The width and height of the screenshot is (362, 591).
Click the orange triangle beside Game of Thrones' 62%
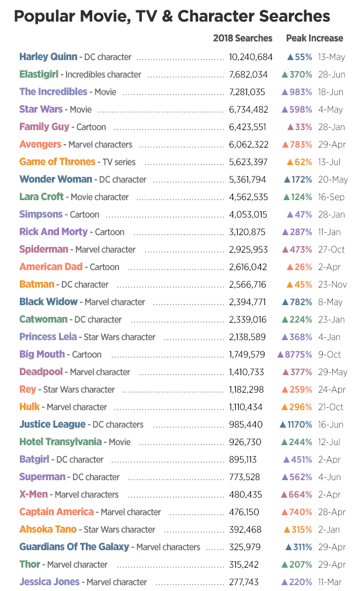(290, 162)
